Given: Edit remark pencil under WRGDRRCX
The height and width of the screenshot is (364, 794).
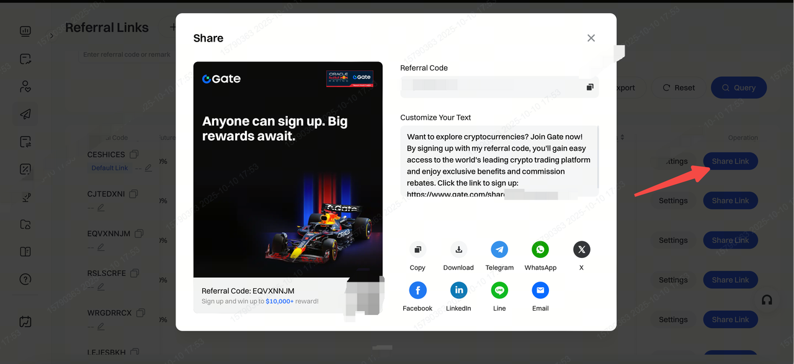Looking at the screenshot, I should [100, 326].
